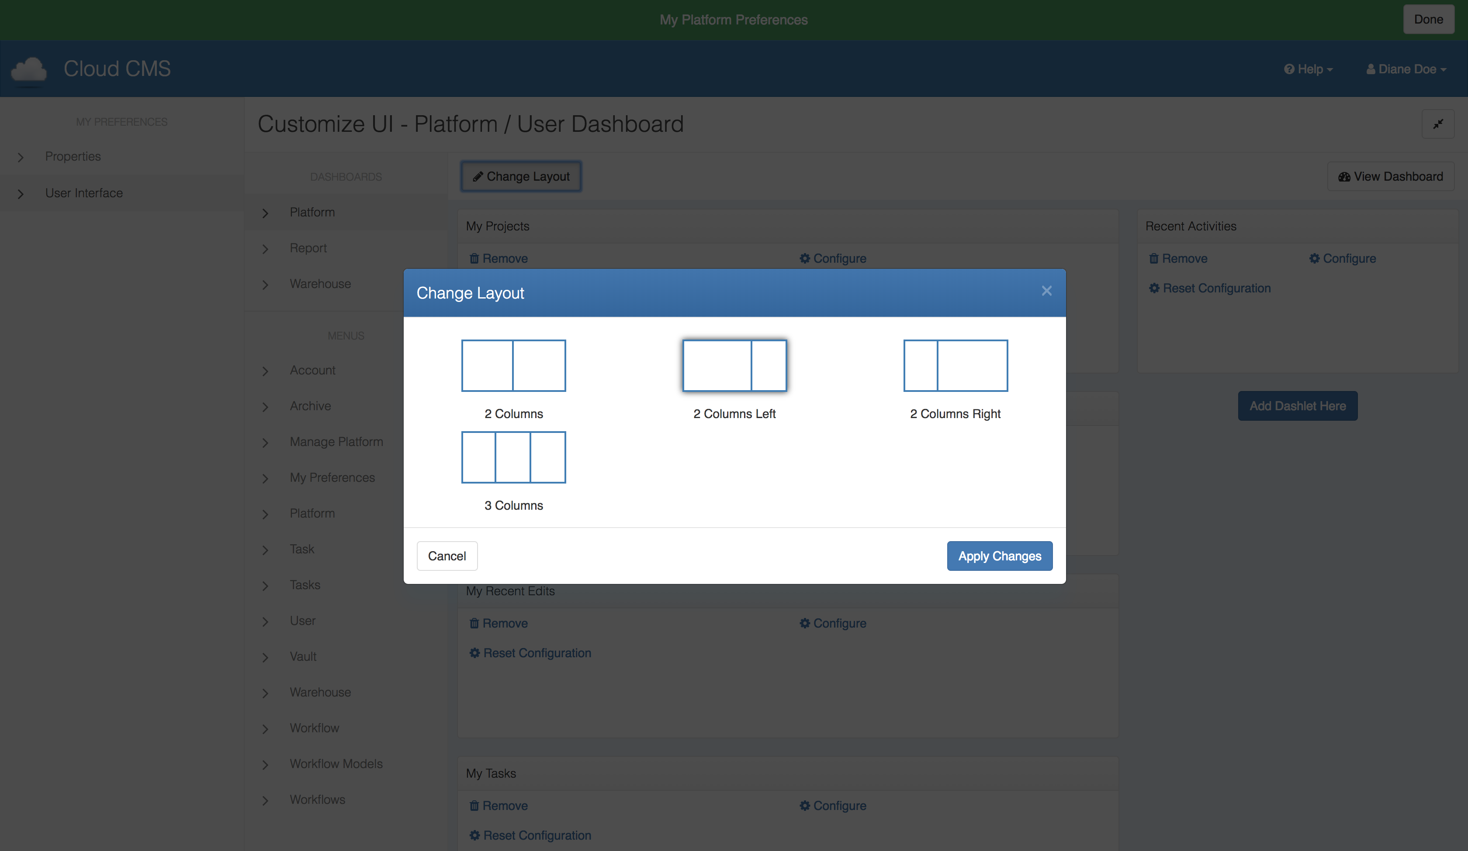The image size is (1468, 851).
Task: Open the Workflow Models menu item
Action: tap(336, 764)
